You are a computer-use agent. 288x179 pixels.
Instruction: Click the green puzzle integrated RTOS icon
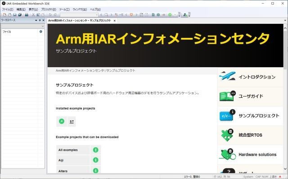click(x=227, y=135)
